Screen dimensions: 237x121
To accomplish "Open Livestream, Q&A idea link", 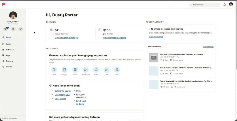I will [62, 95].
